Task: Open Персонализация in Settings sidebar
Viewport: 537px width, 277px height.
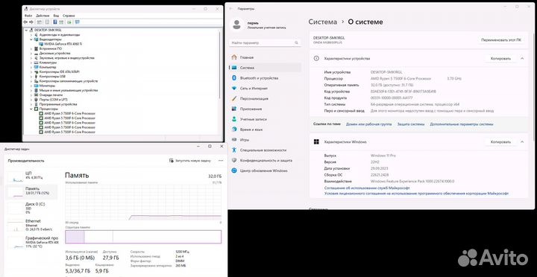Action: (254, 98)
